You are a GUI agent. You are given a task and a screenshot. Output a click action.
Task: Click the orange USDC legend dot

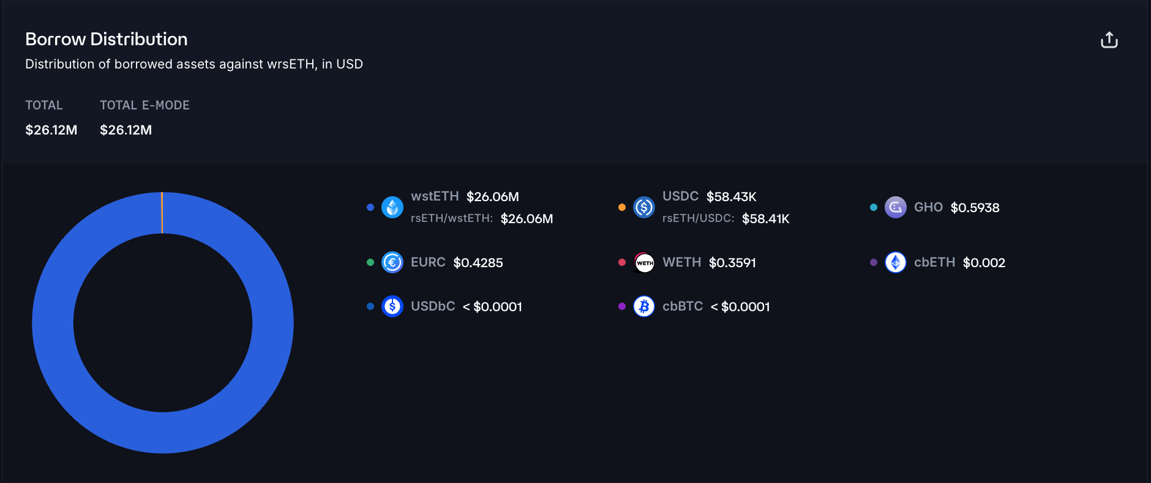tap(622, 207)
